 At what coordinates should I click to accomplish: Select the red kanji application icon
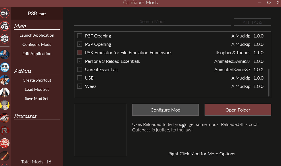5,143
